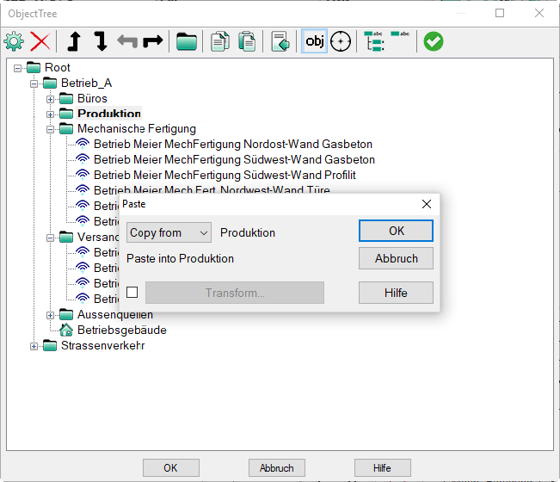Select Nordwest-Wand Türe source item
Image resolution: width=560 pixels, height=482 pixels.
tap(212, 189)
